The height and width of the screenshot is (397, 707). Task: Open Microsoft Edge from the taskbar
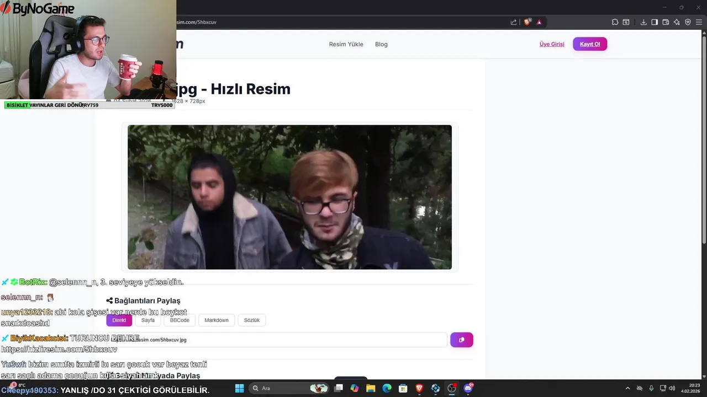pyautogui.click(x=387, y=388)
